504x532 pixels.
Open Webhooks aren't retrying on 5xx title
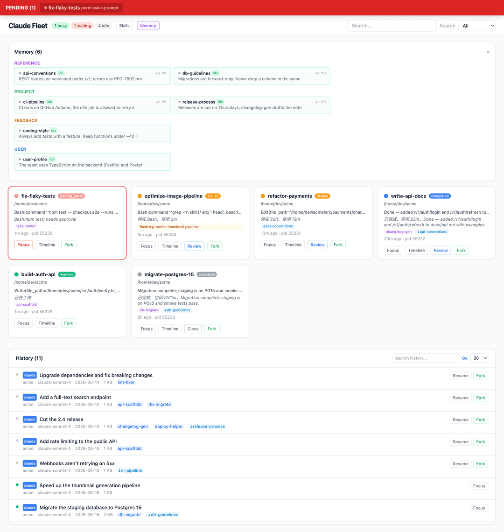[x=77, y=463]
